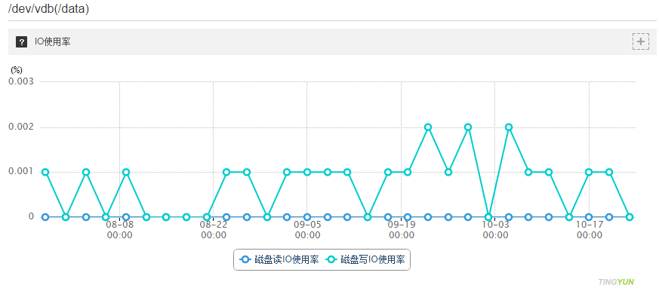This screenshot has height=291, width=659.
Task: Select write IO peak just after 08-08
Action: [x=125, y=172]
